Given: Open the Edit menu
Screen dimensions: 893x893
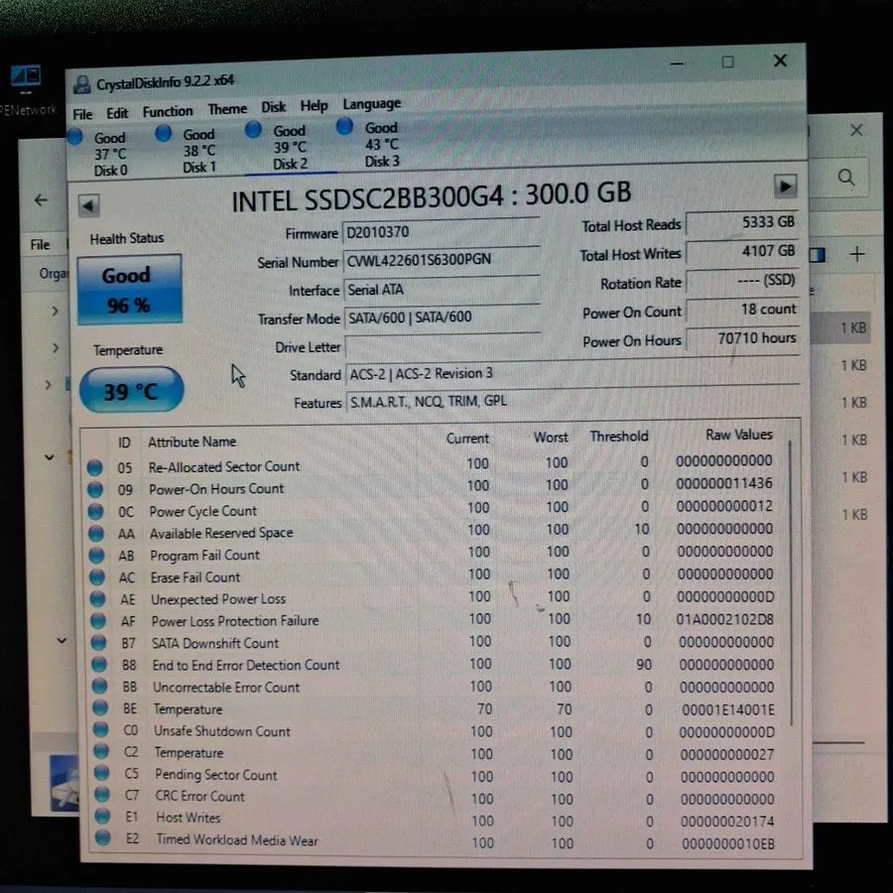Looking at the screenshot, I should point(117,113).
